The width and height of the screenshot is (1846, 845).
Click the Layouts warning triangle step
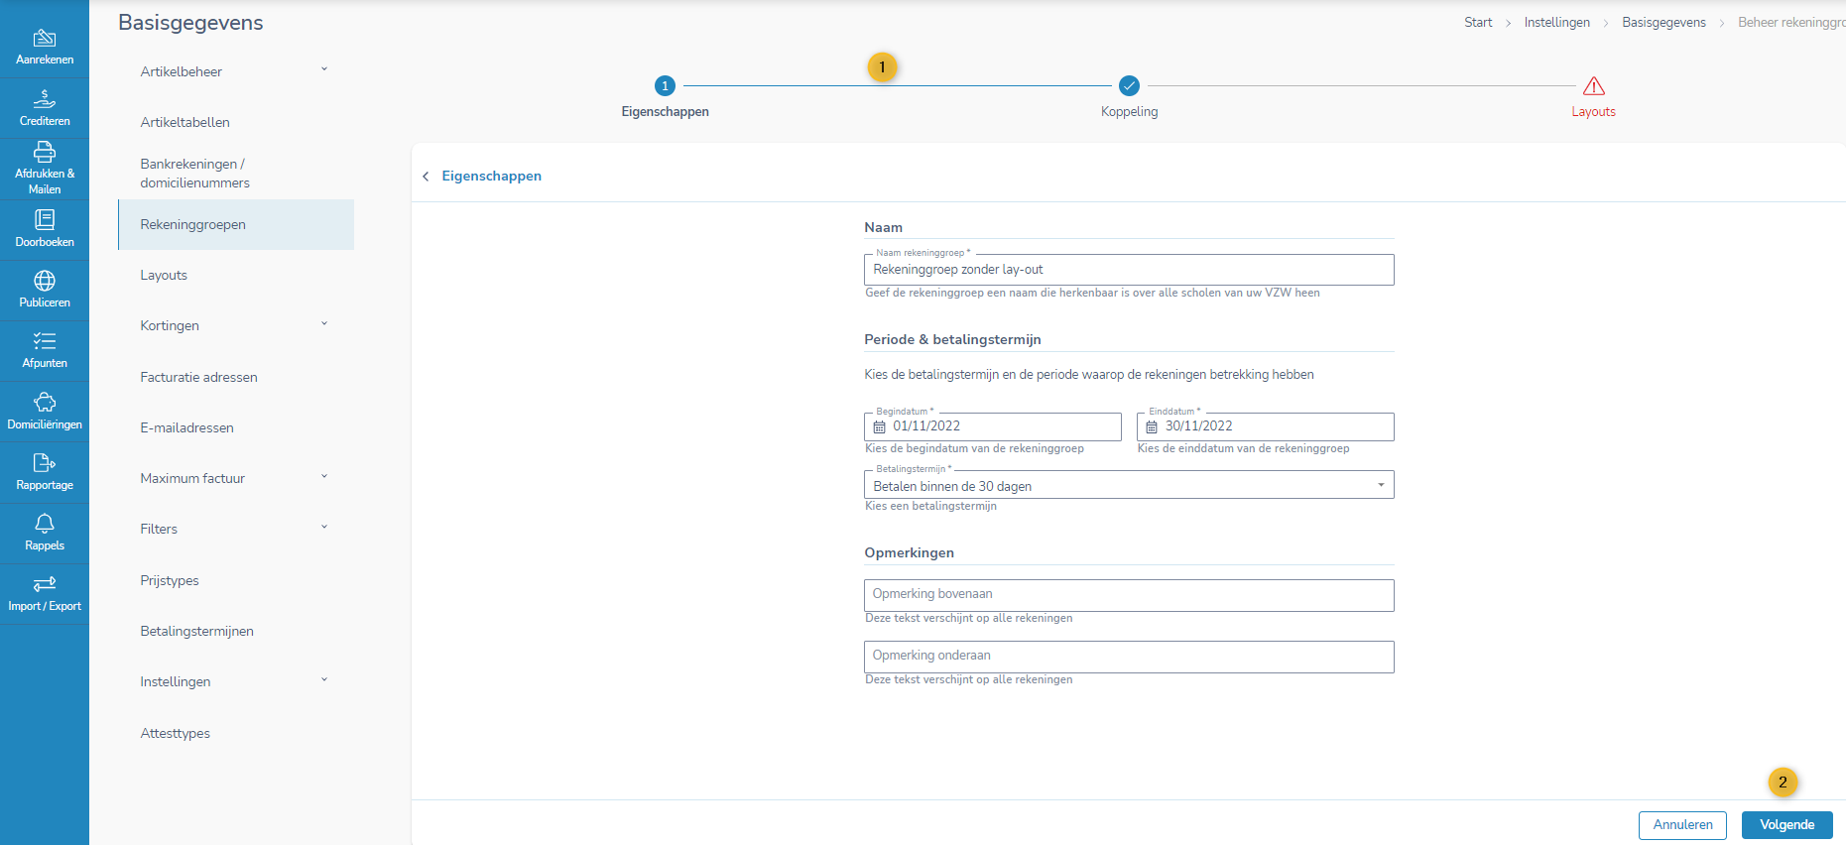point(1594,86)
